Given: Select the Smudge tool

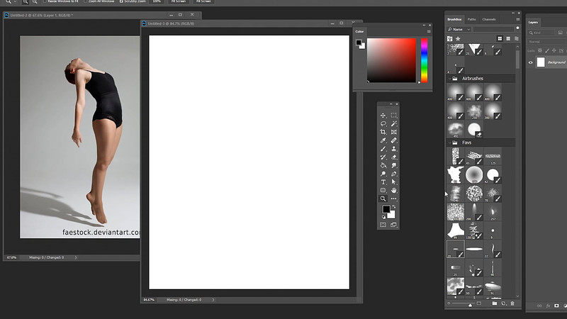Looking at the screenshot, I should (394, 165).
